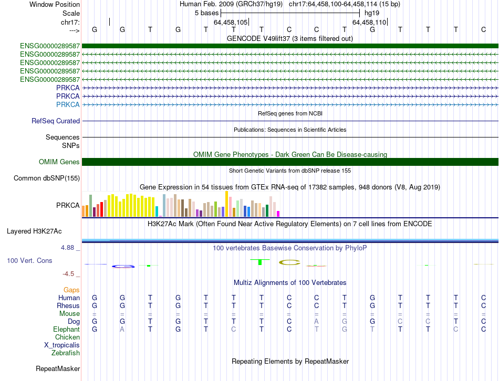
Task: Click the olive C conservation logo letter
Action: coord(289,262)
